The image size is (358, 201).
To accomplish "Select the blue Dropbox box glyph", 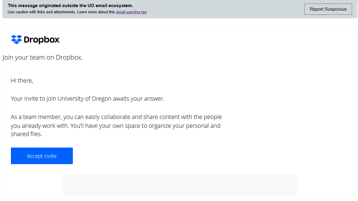I will (17, 39).
